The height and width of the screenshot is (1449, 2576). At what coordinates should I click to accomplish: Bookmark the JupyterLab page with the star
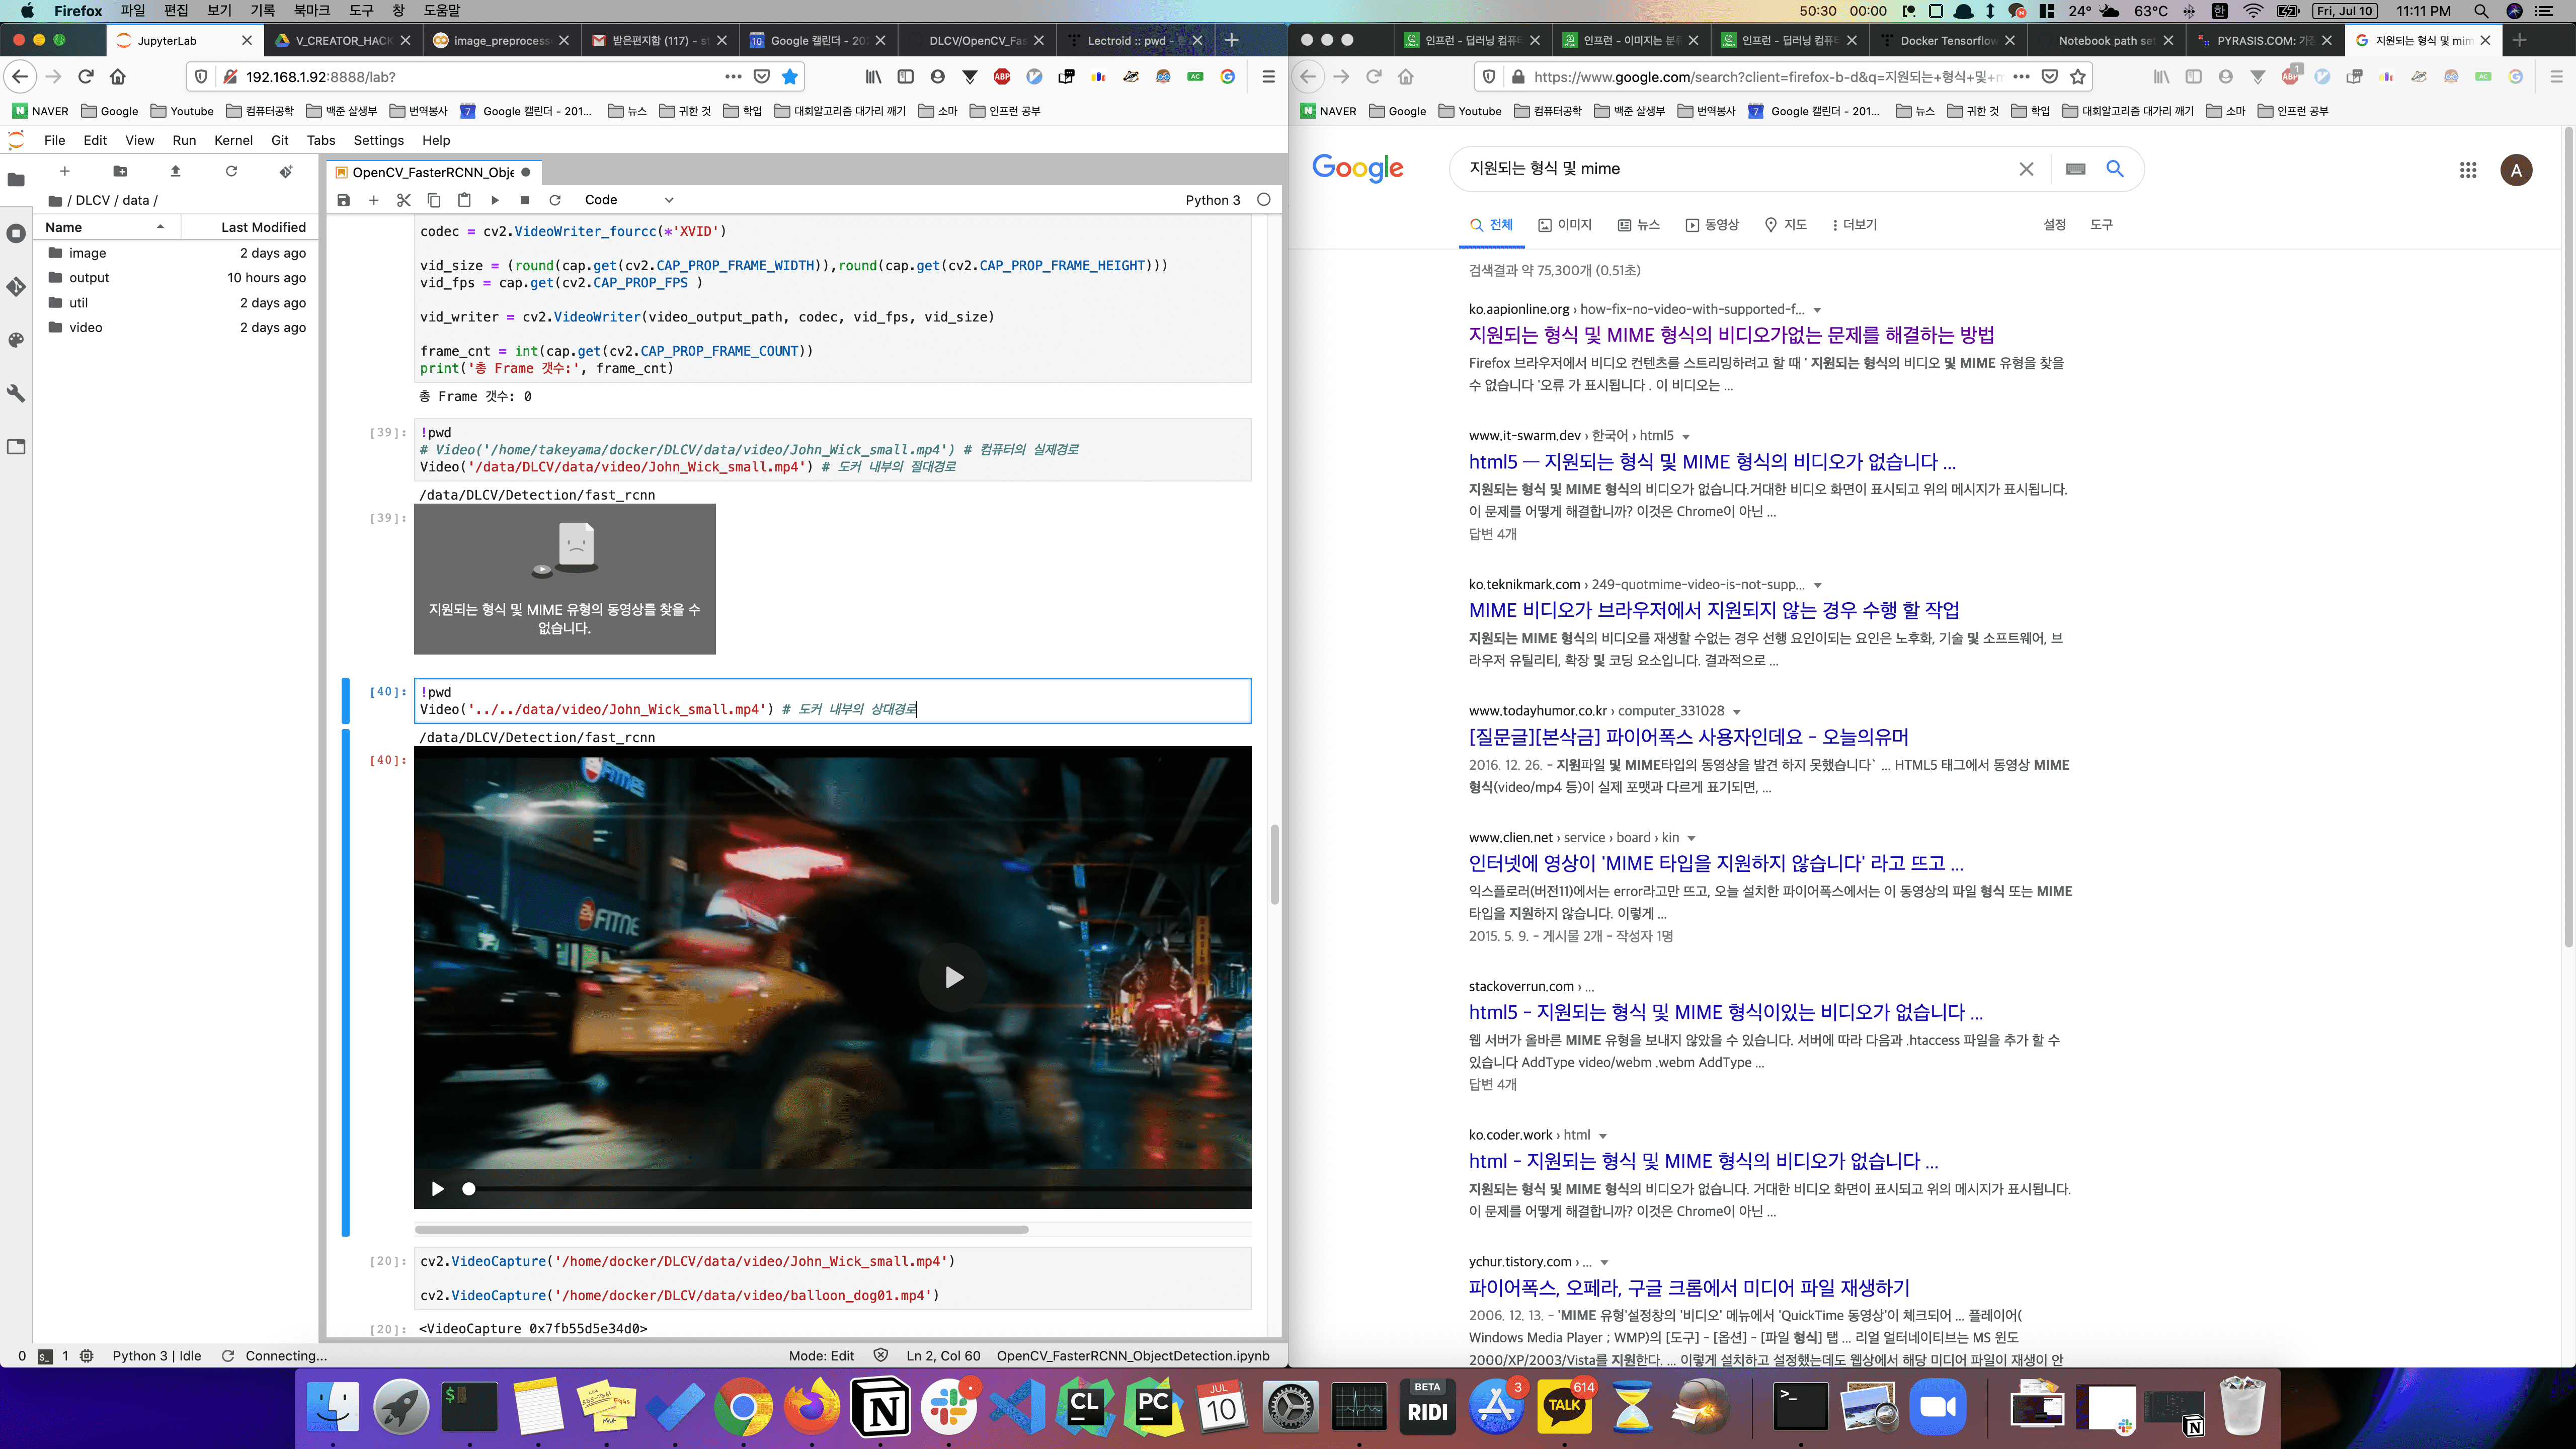pyautogui.click(x=789, y=77)
